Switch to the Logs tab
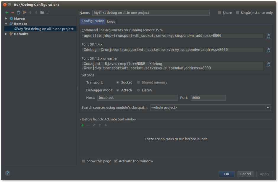Image resolution: width=278 pixels, height=182 pixels. (111, 21)
